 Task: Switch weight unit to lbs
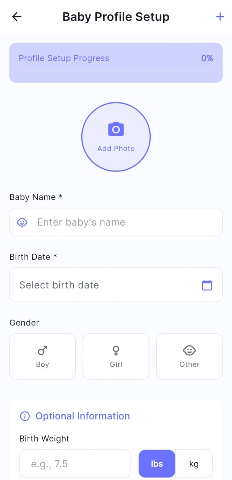157,464
